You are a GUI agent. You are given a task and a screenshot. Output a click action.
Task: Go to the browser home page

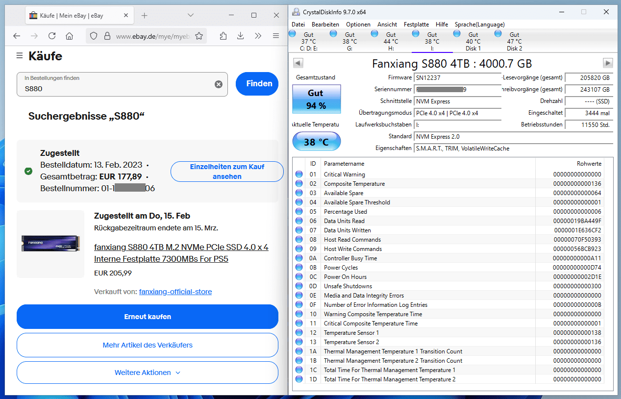pos(70,36)
